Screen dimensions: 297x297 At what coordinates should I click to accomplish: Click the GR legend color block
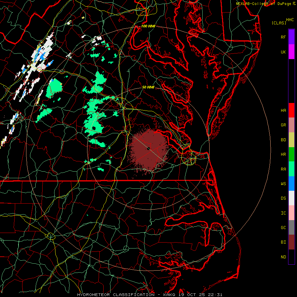[291, 125]
